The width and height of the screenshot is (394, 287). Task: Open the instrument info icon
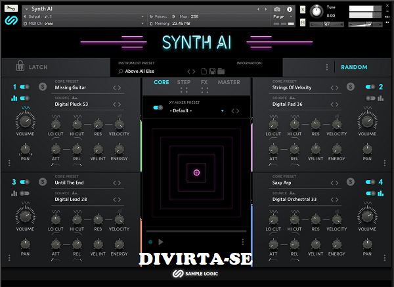[290, 9]
